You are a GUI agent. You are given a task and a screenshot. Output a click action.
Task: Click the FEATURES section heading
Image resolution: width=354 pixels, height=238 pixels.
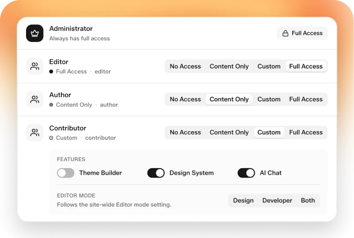coord(71,159)
